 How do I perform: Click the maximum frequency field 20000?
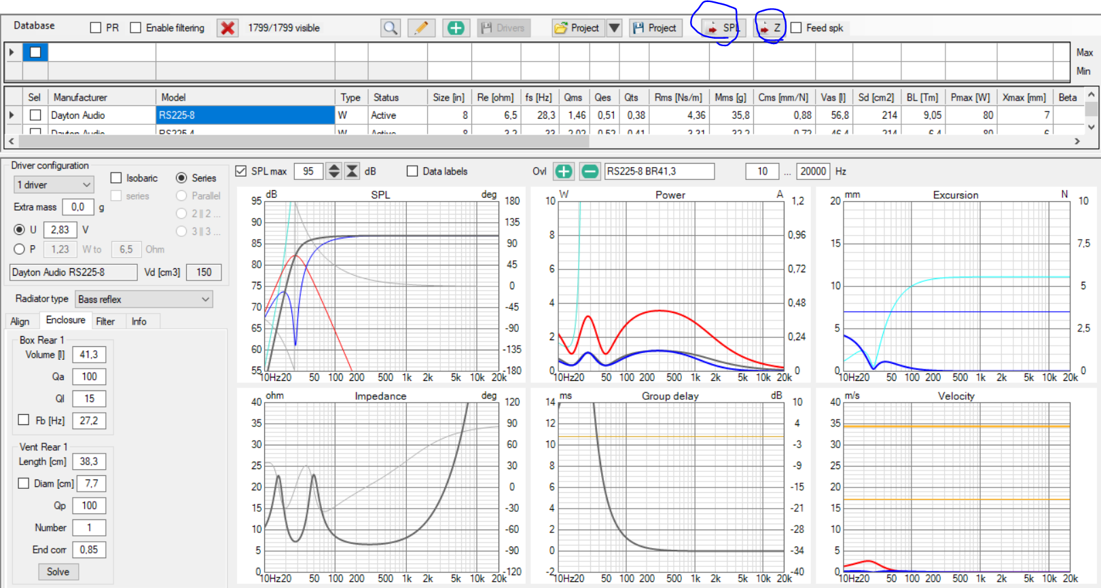click(x=813, y=171)
